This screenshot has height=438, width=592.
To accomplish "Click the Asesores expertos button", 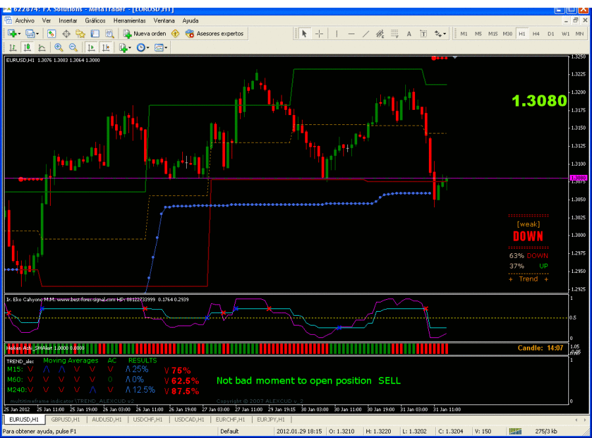I will [214, 34].
